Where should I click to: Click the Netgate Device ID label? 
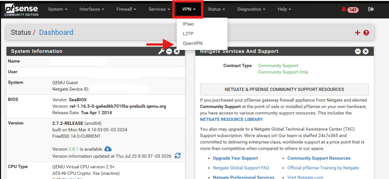tap(71, 89)
